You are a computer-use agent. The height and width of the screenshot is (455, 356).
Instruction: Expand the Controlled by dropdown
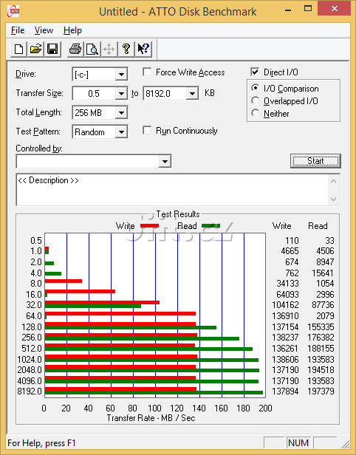pos(165,161)
